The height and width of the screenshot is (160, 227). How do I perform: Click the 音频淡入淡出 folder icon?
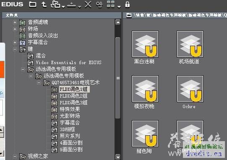coord(22,36)
